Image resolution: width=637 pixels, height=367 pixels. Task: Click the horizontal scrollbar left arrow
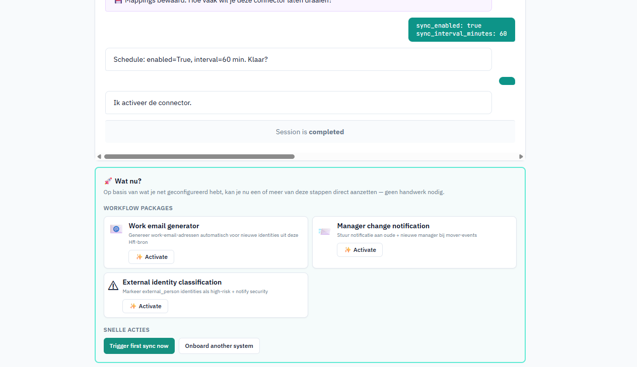tap(99, 156)
